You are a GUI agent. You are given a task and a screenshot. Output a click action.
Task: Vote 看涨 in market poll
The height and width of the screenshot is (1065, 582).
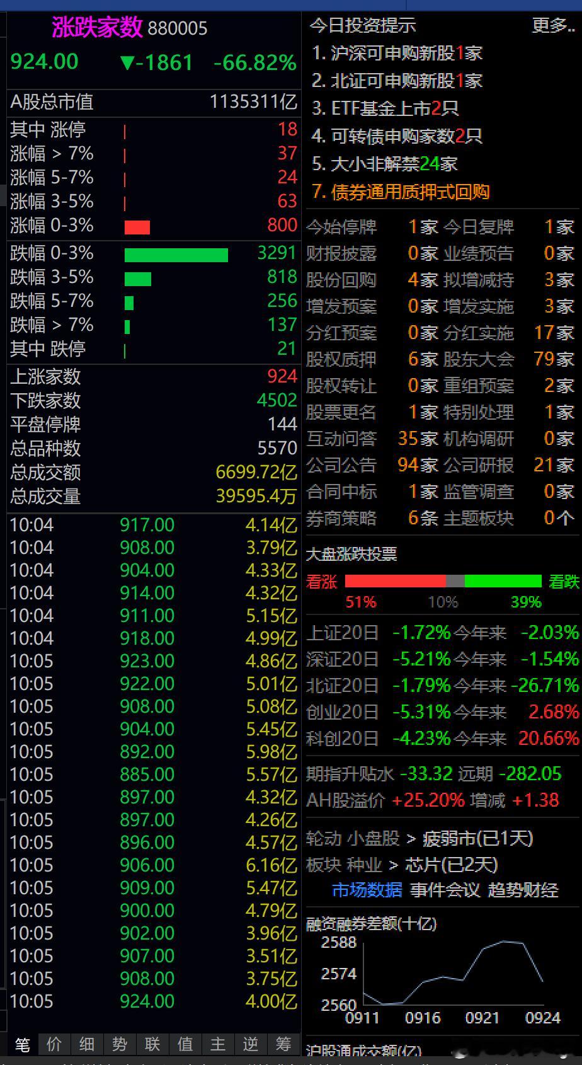[322, 581]
